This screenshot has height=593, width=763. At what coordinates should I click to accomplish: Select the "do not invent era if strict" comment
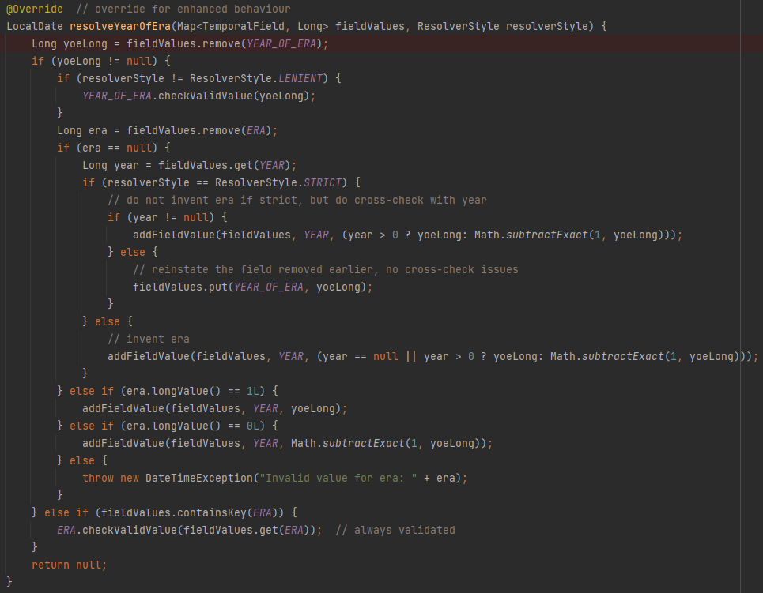pyautogui.click(x=297, y=201)
